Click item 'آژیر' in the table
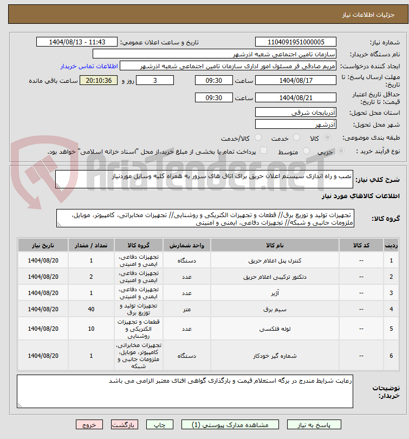This screenshot has width=409, height=439. coord(275,293)
